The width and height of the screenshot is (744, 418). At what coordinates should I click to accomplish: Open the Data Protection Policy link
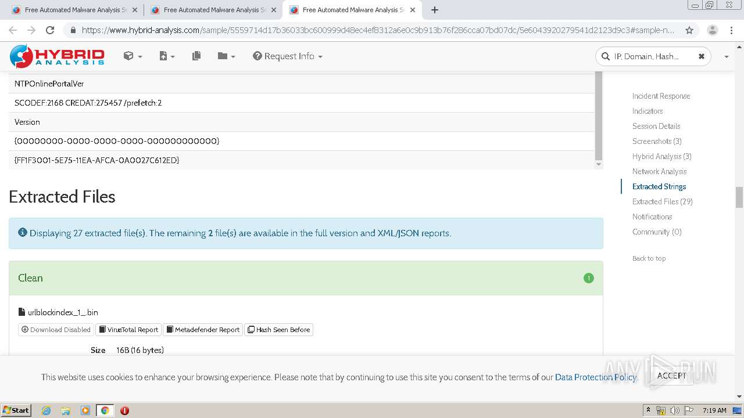point(596,377)
